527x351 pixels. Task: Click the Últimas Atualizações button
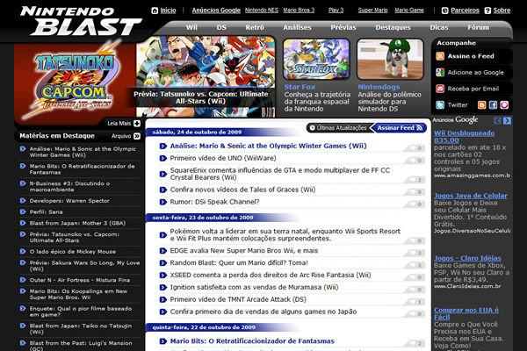tap(339, 127)
